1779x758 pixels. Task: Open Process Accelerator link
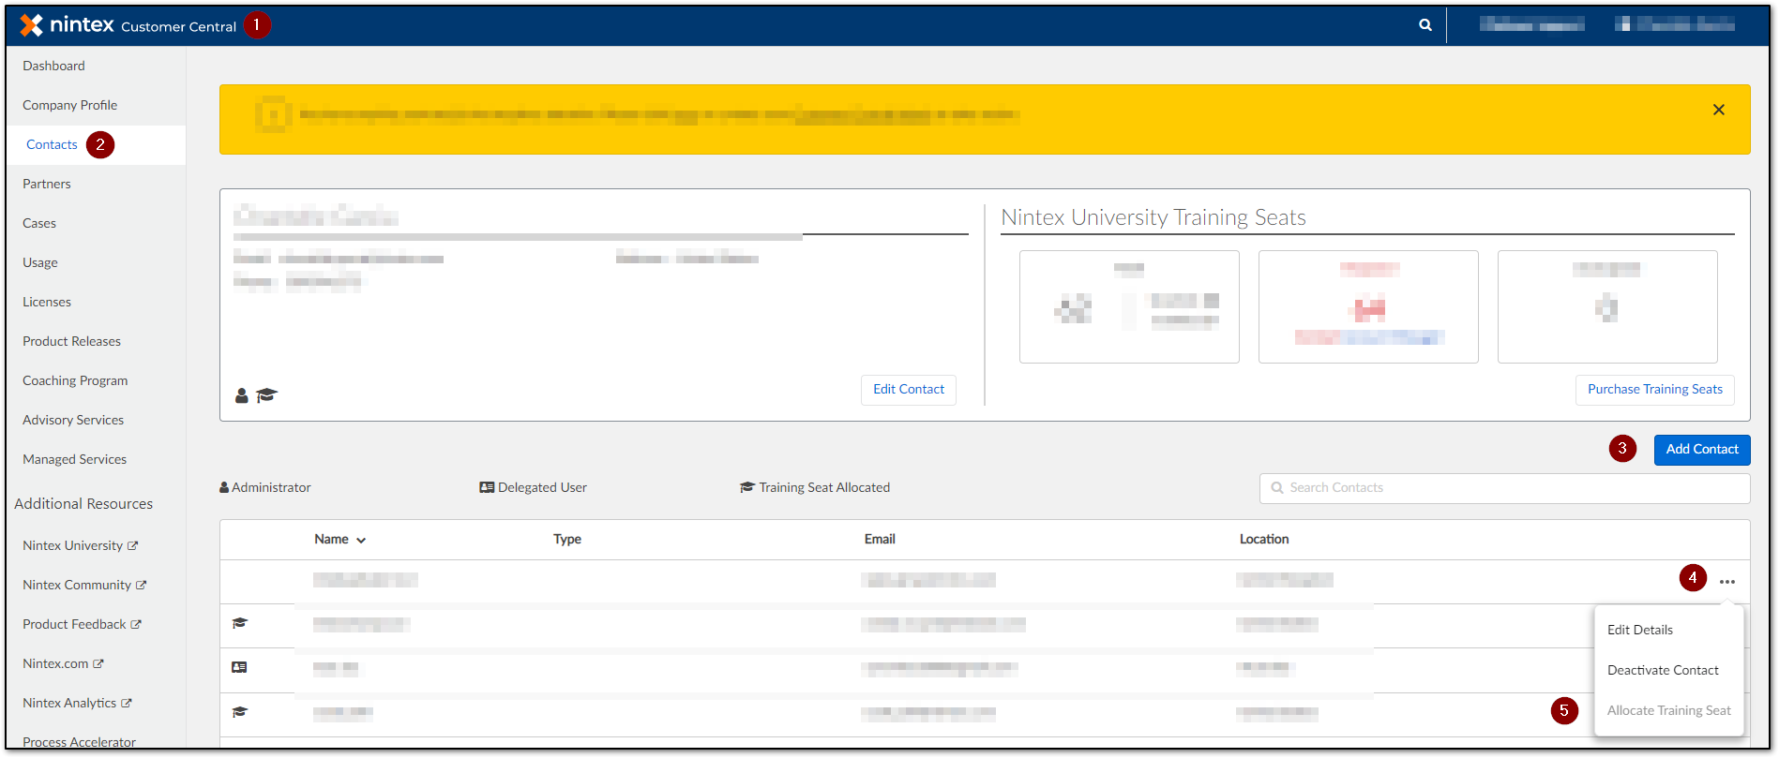80,742
